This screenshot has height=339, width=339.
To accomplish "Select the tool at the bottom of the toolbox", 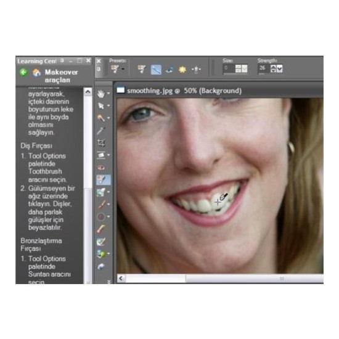I will [x=100, y=266].
